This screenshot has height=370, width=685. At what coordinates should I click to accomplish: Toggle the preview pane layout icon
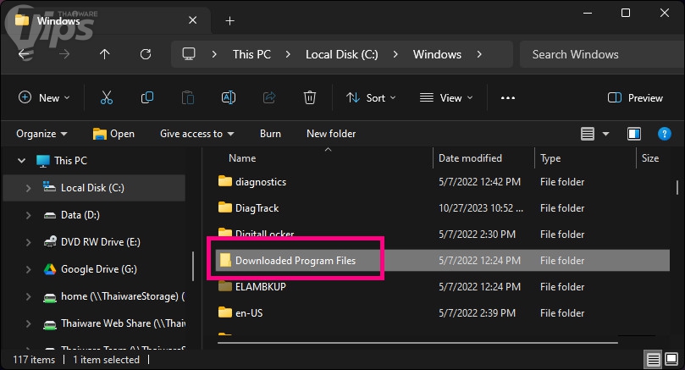[x=633, y=134]
